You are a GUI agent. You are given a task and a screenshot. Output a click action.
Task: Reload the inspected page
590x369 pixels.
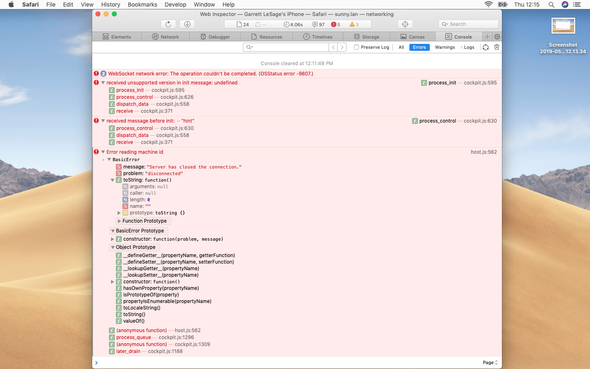point(168,24)
